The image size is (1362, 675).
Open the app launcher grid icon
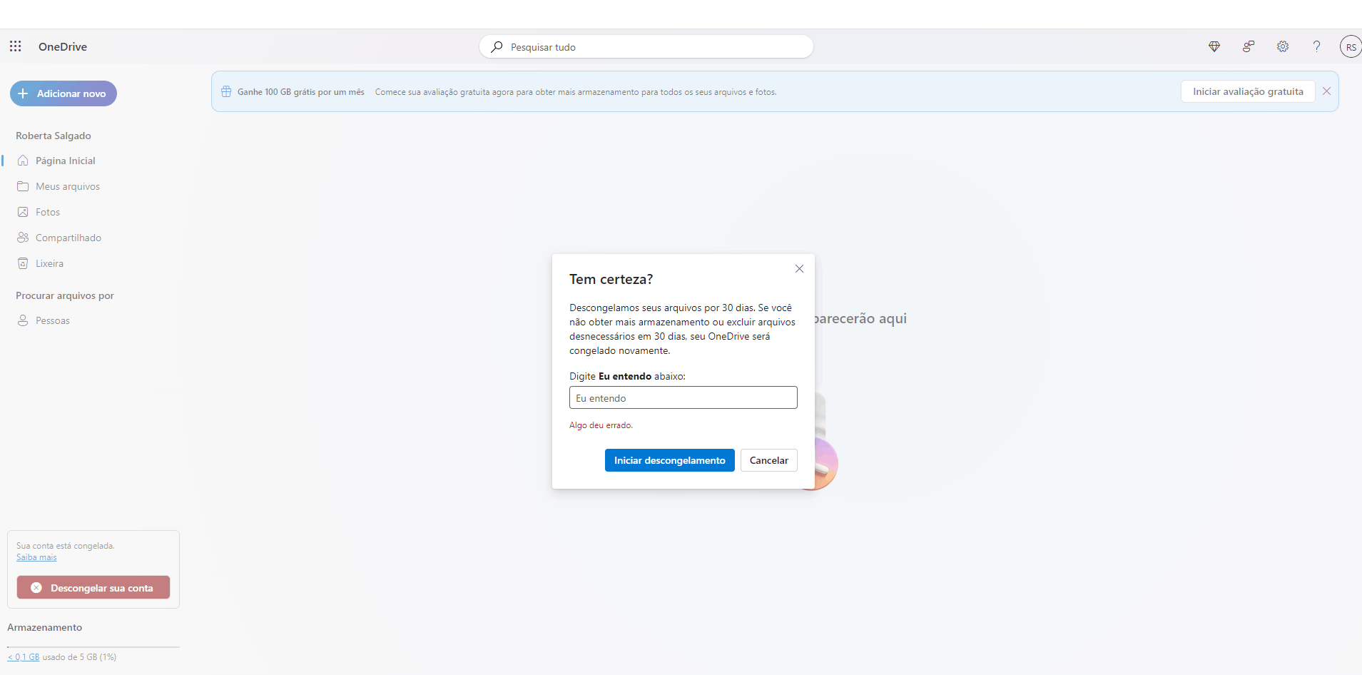click(15, 46)
